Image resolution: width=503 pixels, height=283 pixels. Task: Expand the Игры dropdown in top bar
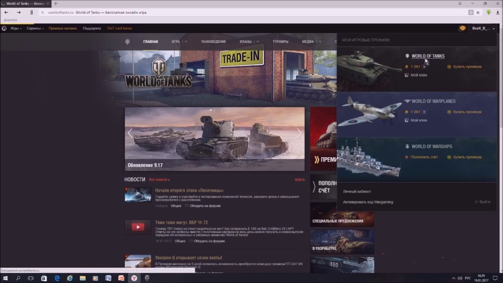click(16, 28)
